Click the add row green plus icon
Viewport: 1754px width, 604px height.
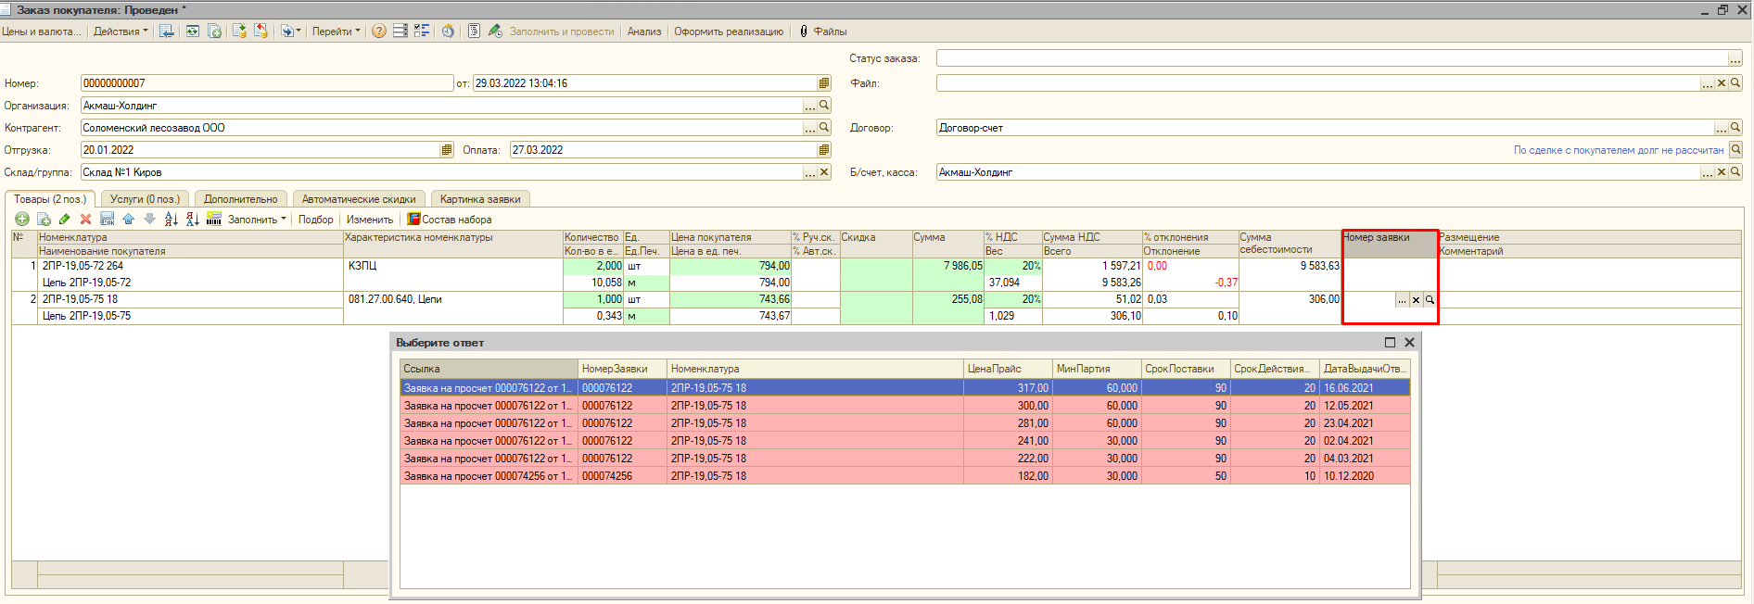pos(22,219)
